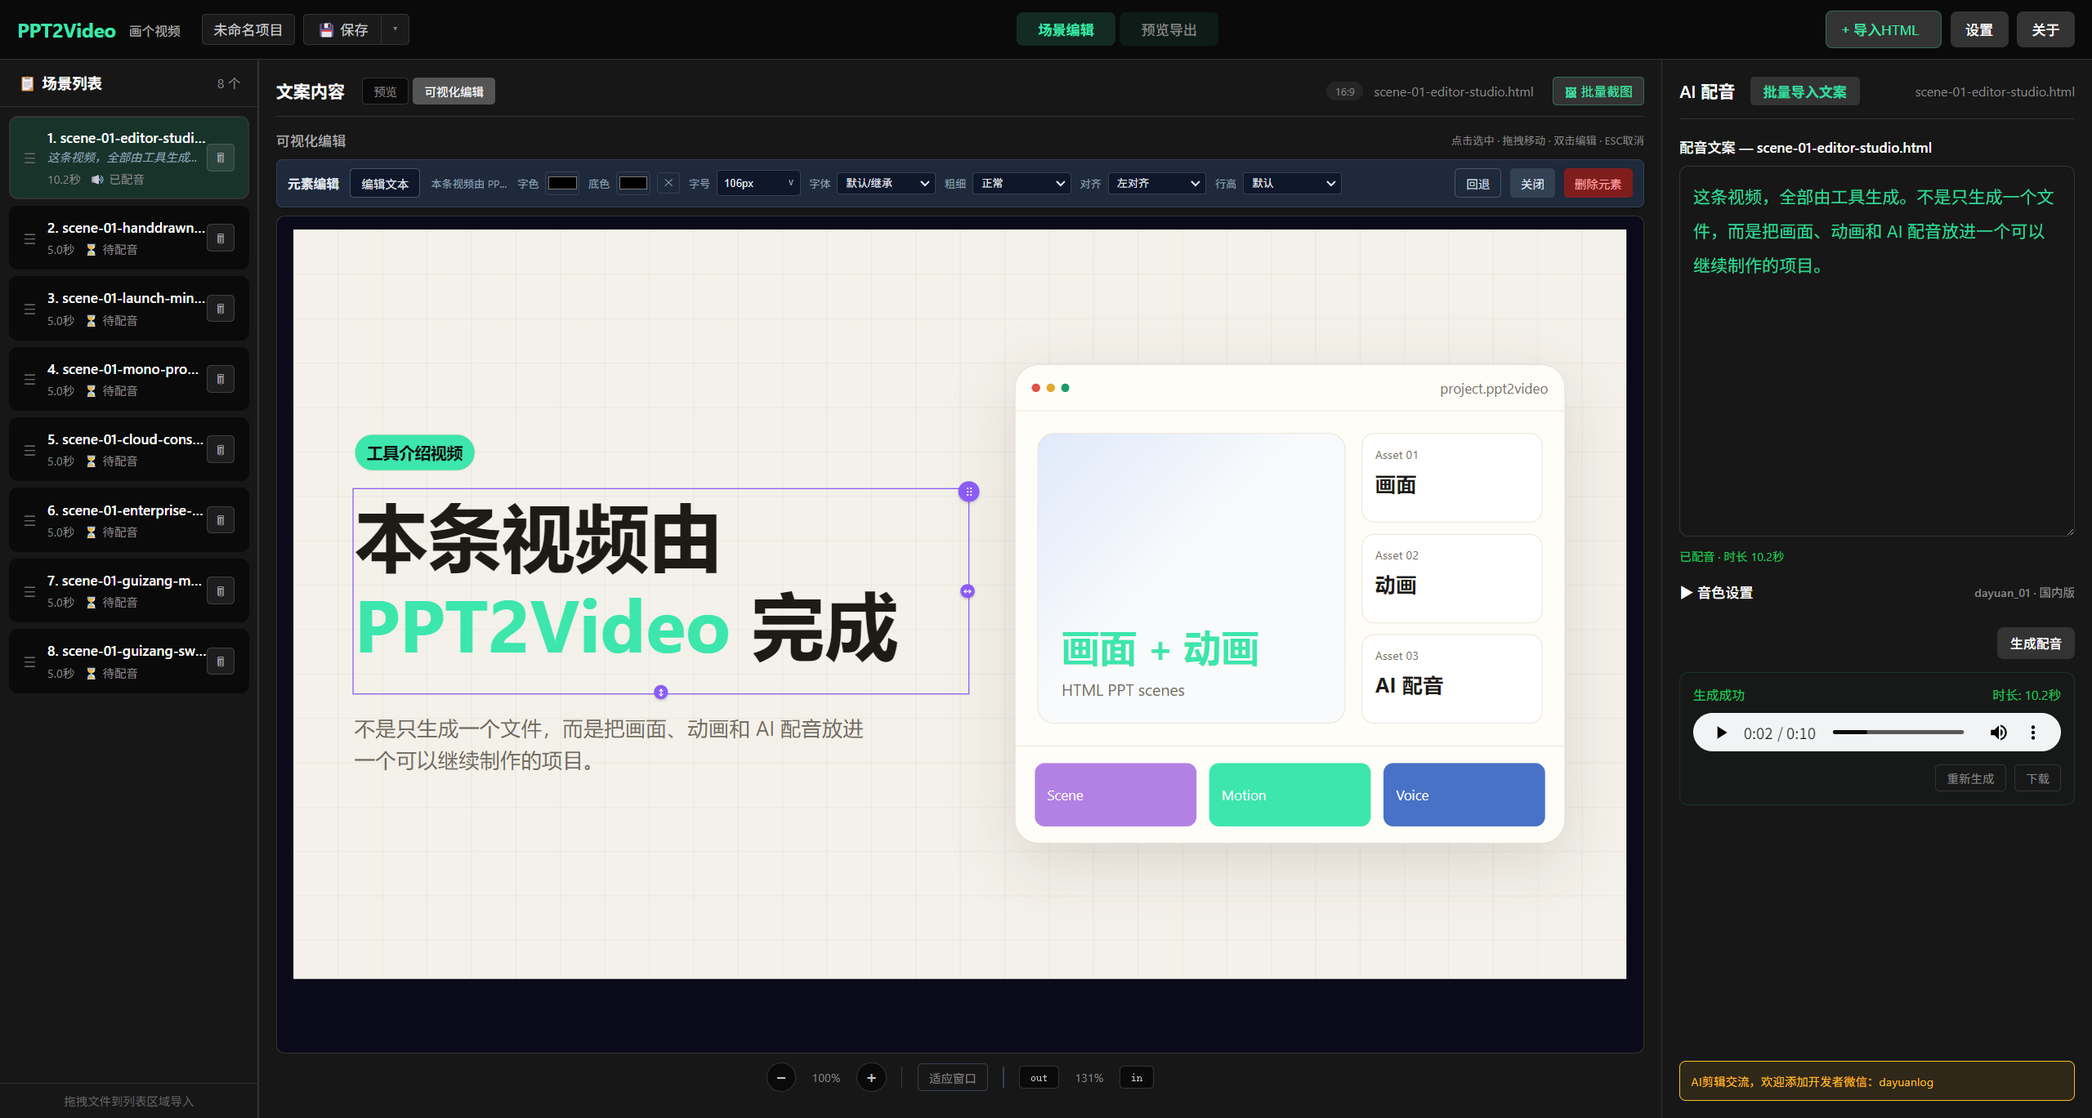
Task: Zoom out with the minus button
Action: pyautogui.click(x=781, y=1078)
